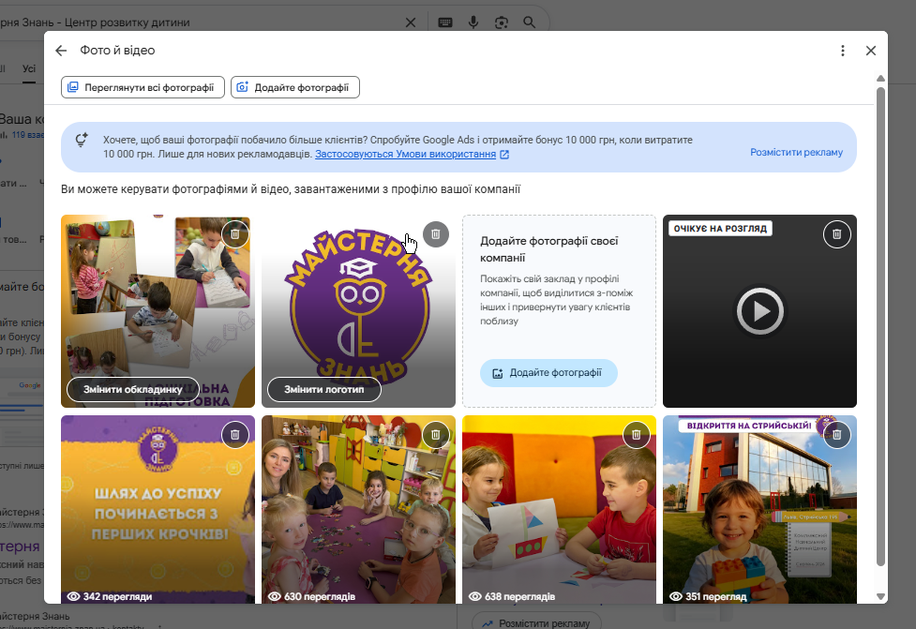Click 'Переглянути всі фотографії' button
This screenshot has height=629, width=916.
point(143,87)
